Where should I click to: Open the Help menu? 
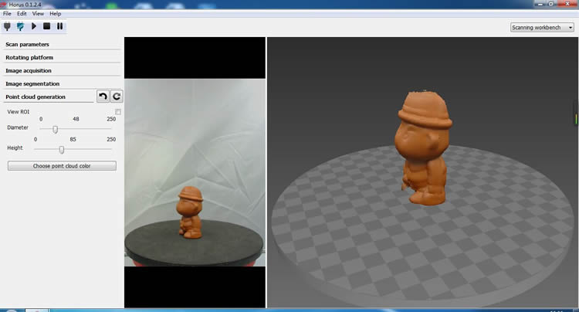(56, 14)
